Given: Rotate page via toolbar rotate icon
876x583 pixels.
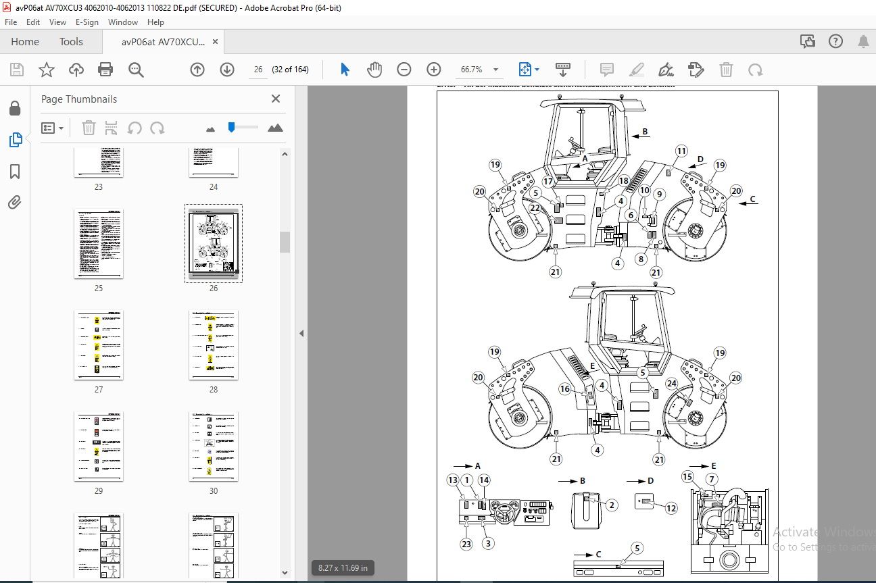Looking at the screenshot, I should 756,70.
